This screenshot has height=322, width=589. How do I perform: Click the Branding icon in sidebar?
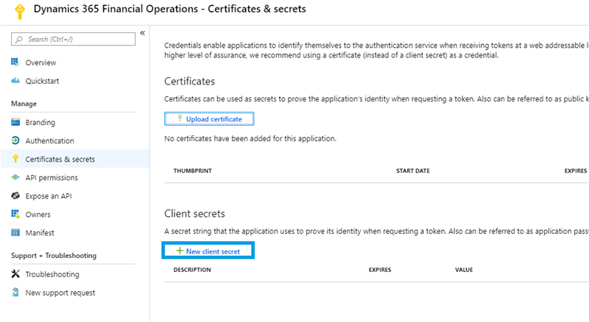pos(15,123)
